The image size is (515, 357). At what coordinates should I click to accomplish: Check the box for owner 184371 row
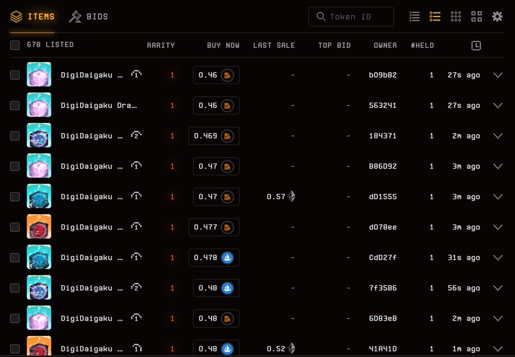tap(15, 136)
